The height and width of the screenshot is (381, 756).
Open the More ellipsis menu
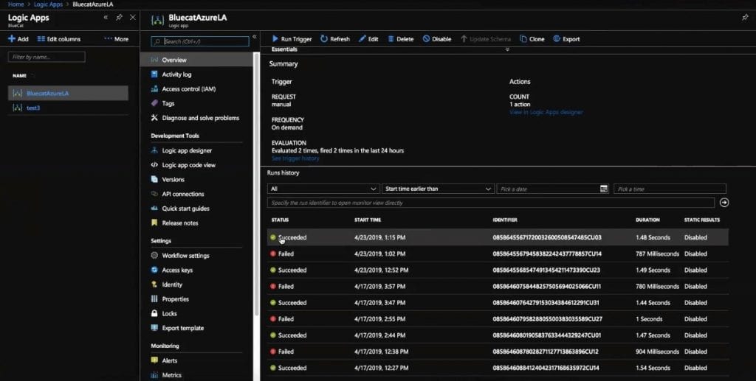(x=116, y=39)
